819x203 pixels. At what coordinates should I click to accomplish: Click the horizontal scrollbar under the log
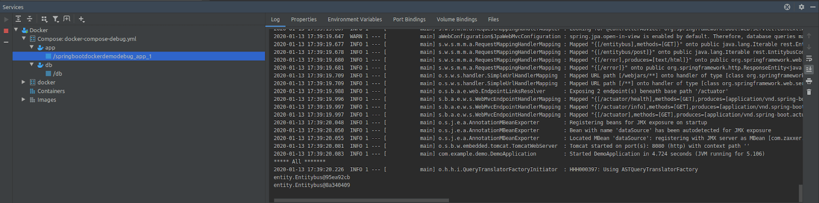pyautogui.click(x=361, y=200)
